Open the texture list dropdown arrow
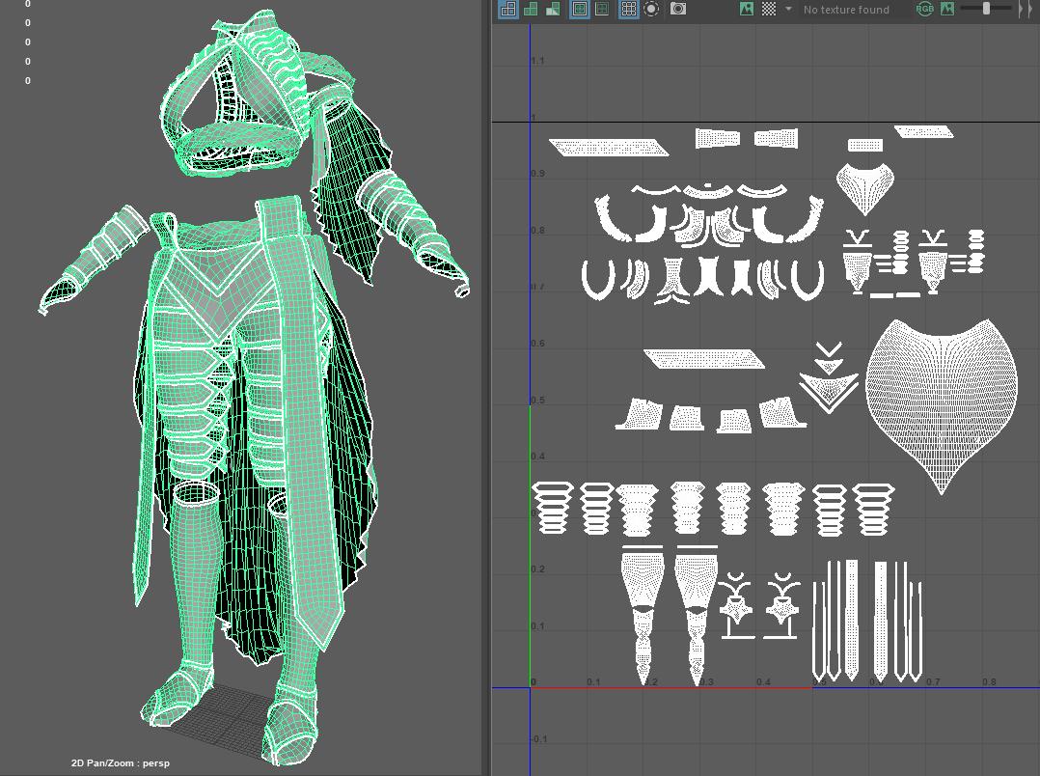The width and height of the screenshot is (1040, 776). pos(788,9)
